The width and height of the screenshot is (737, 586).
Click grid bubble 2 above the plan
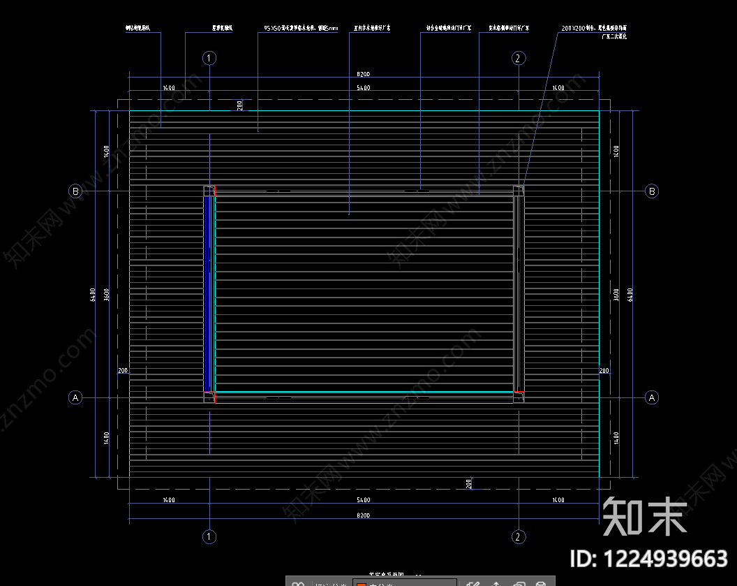tap(518, 58)
